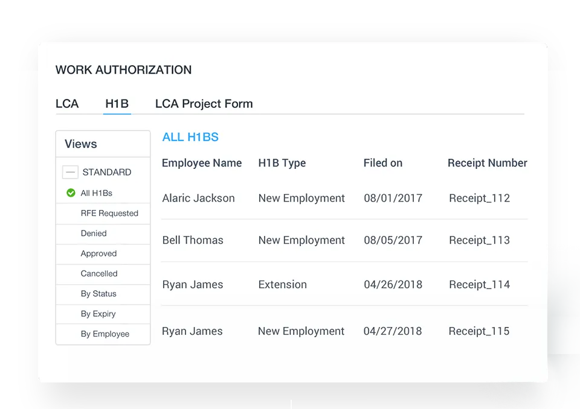This screenshot has height=409, width=580.
Task: Select the All H1Bs view
Action: 97,193
